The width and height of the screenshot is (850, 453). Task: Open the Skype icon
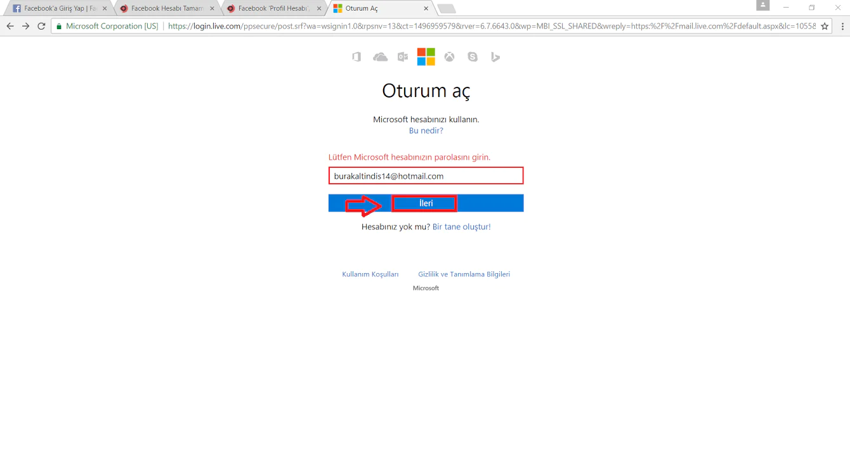tap(472, 56)
